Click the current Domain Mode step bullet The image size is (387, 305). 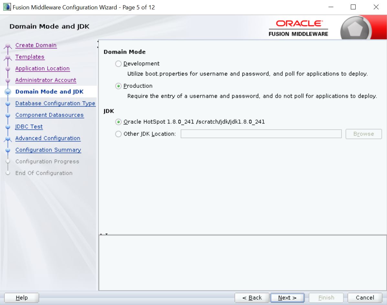tap(8, 92)
